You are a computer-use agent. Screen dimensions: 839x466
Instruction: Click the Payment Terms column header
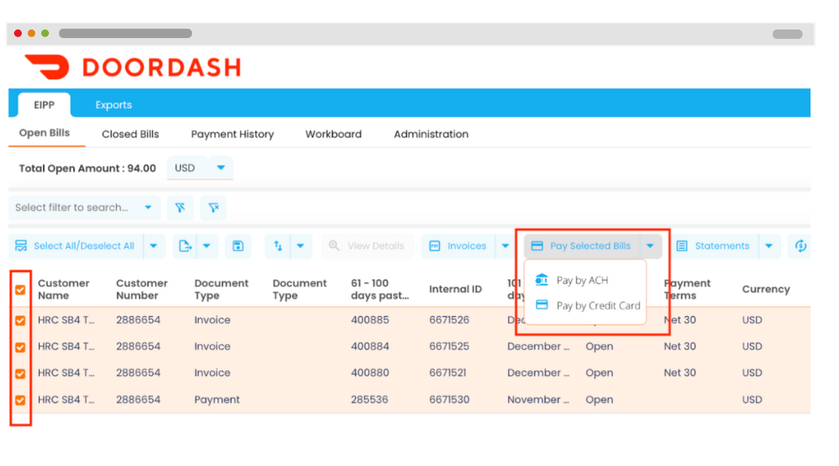coord(687,290)
